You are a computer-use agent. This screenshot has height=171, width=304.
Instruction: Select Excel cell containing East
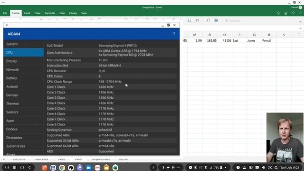pos(239,40)
